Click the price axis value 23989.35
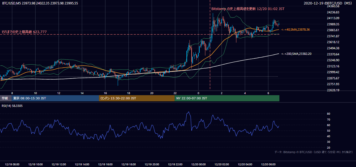 coord(333,24)
